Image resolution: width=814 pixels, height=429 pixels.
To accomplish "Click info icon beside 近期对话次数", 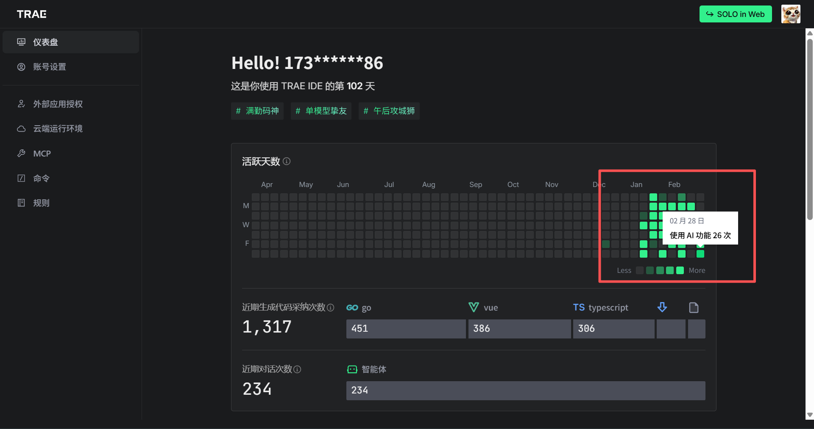I will pos(297,369).
